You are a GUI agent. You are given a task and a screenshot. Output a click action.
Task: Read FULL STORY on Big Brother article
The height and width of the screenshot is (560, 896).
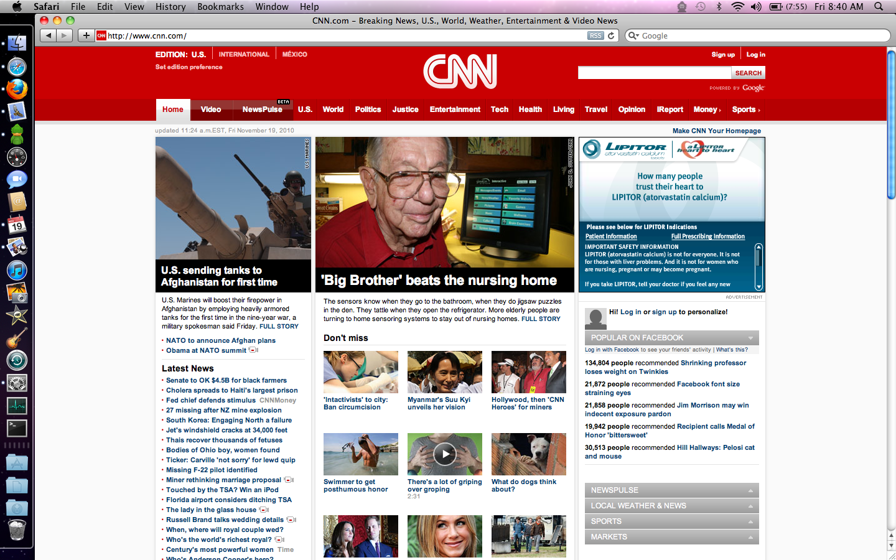click(541, 319)
